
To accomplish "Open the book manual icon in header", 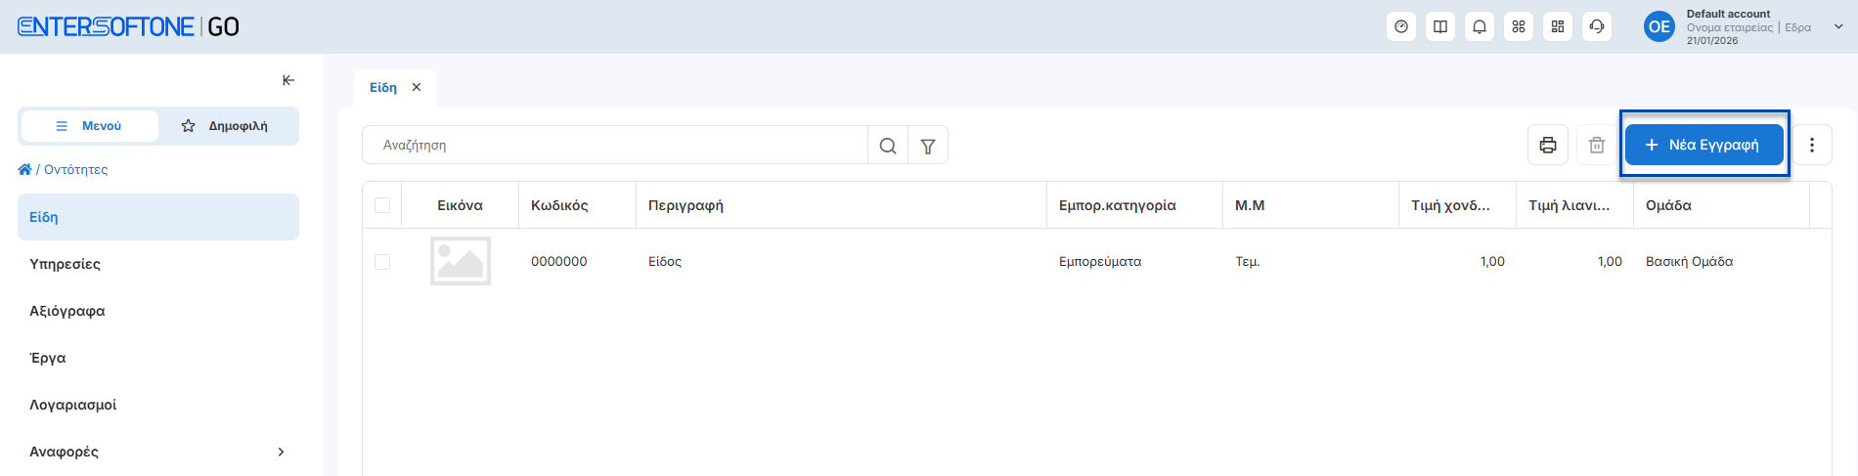I will pyautogui.click(x=1440, y=26).
